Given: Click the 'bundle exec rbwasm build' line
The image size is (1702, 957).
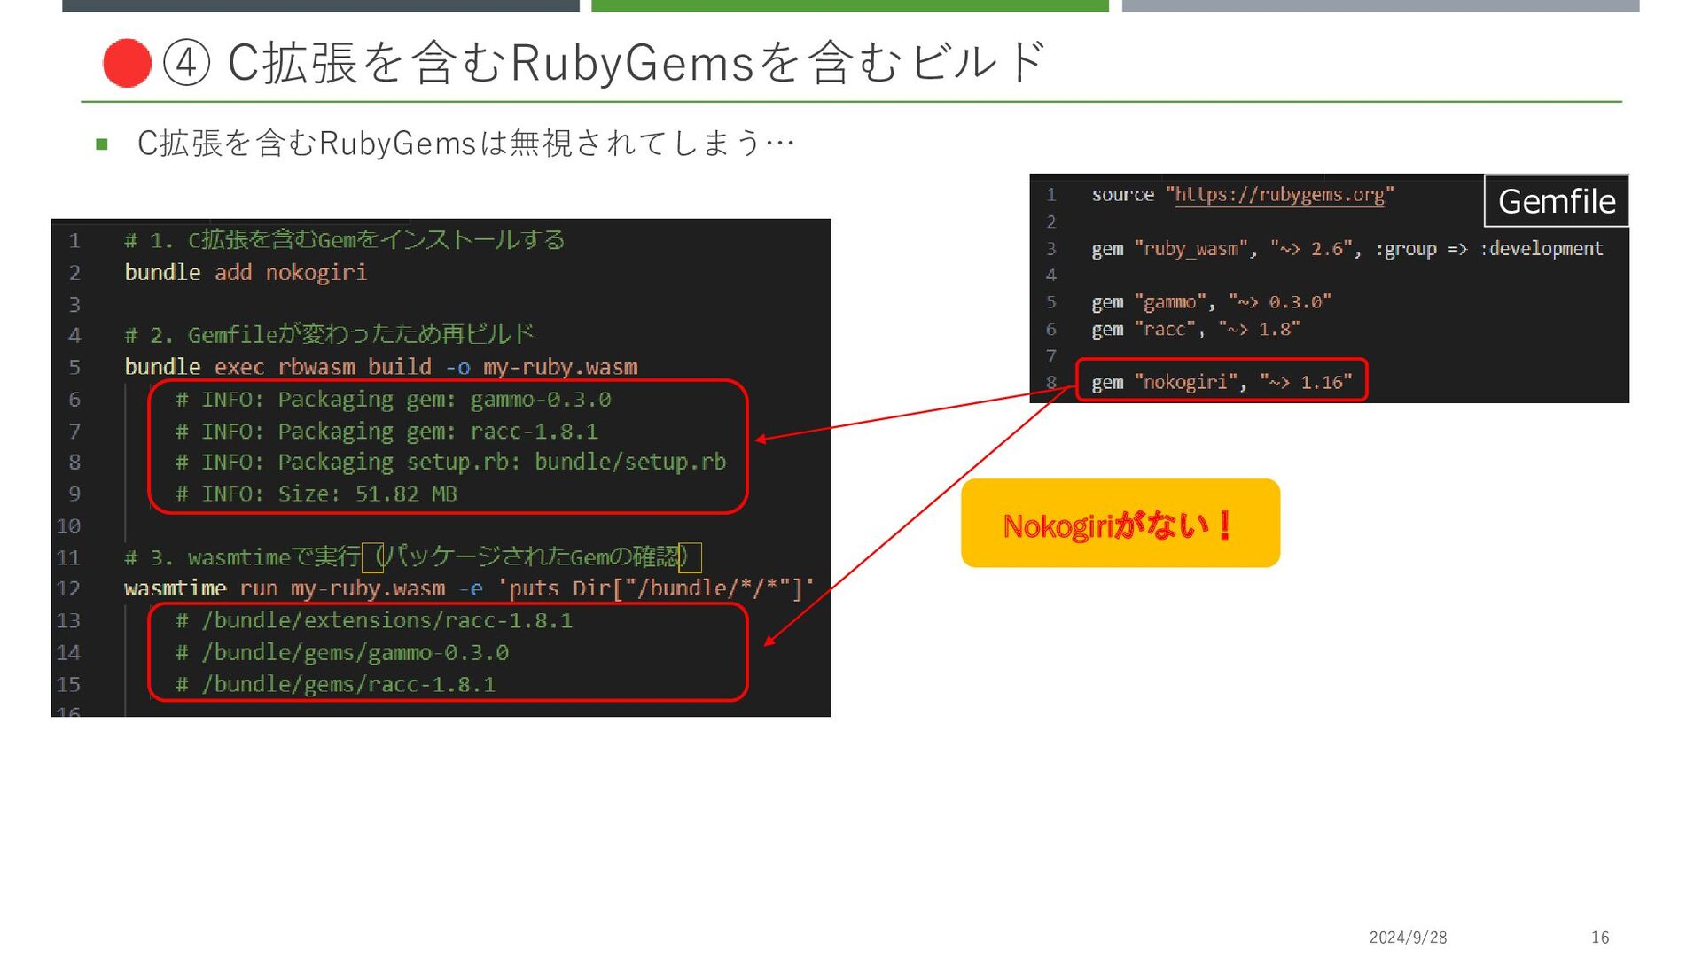Looking at the screenshot, I should (x=380, y=367).
